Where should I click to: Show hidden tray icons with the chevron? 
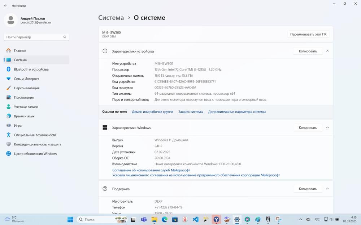point(300,220)
